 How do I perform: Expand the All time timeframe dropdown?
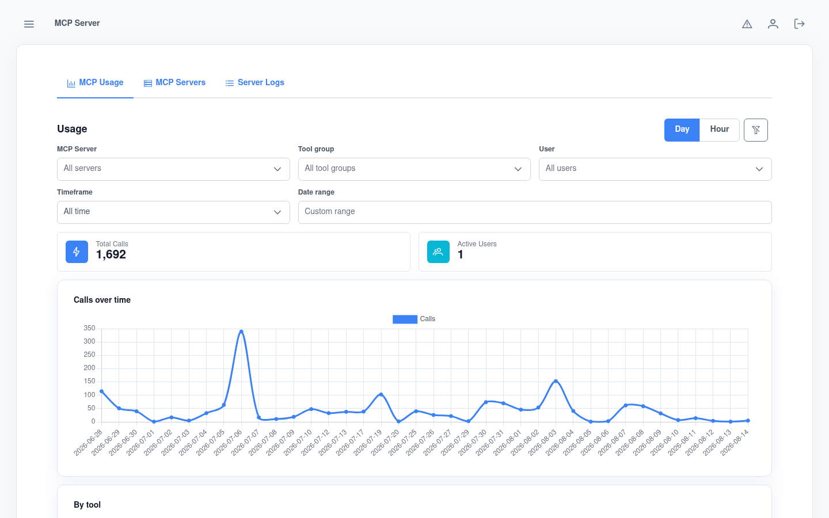pos(173,212)
